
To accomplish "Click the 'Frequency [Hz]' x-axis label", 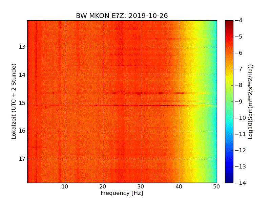I will (x=122, y=193).
